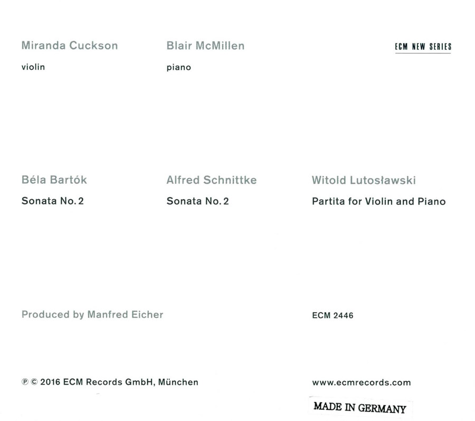Click 2016 ECM Records GmbH, München text

tap(119, 382)
